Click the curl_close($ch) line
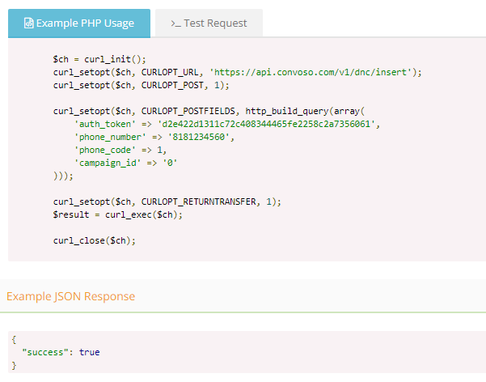The image size is (486, 382). 95,241
